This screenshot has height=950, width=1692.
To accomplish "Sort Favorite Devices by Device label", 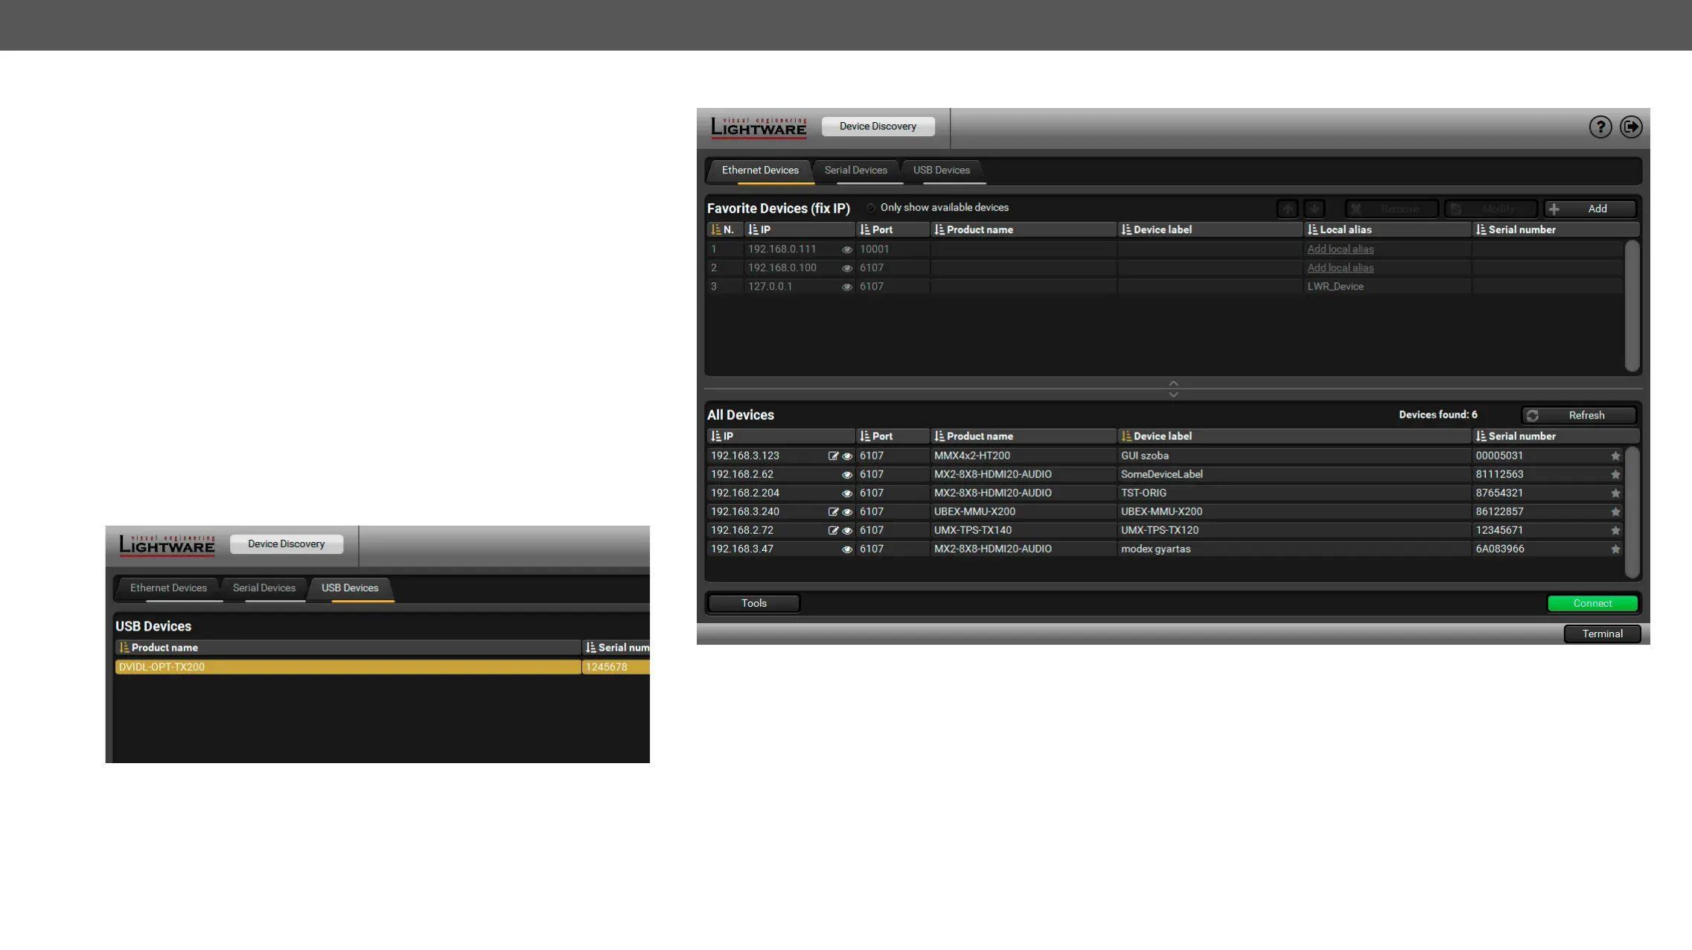I will (x=1210, y=229).
